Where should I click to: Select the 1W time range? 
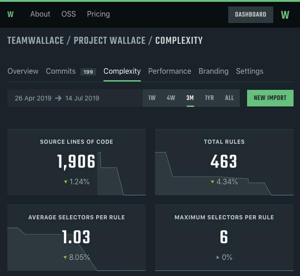pyautogui.click(x=152, y=98)
